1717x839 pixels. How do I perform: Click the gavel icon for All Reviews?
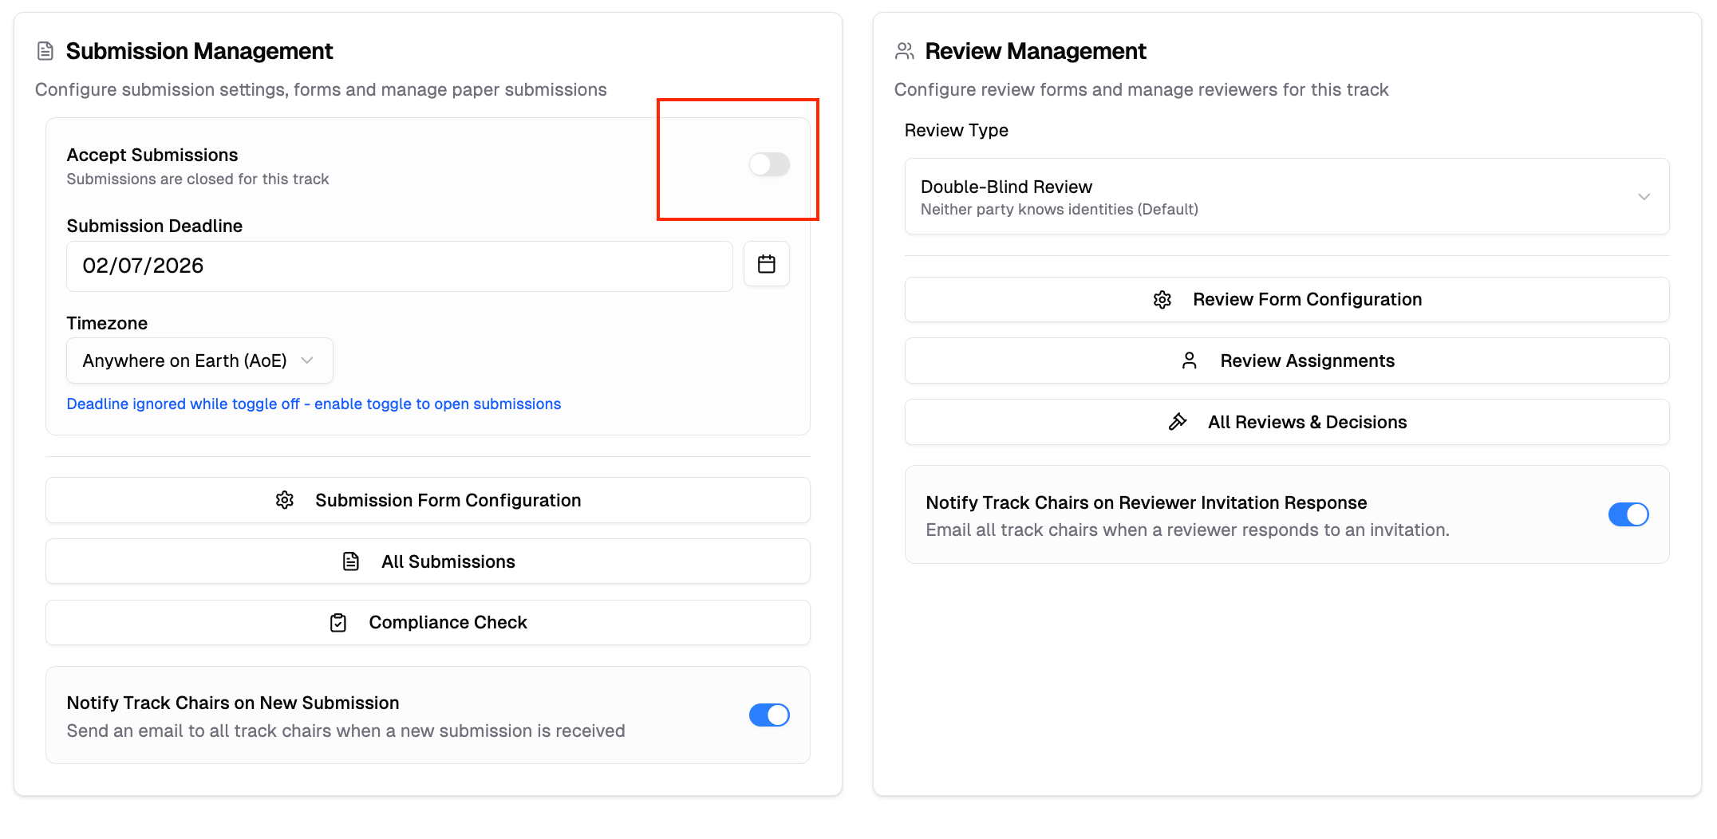point(1178,422)
